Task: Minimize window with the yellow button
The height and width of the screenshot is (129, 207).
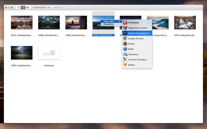Action: pos(9,7)
